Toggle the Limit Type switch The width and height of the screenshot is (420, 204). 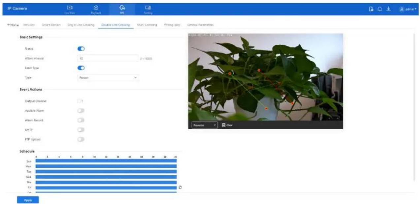pos(81,68)
